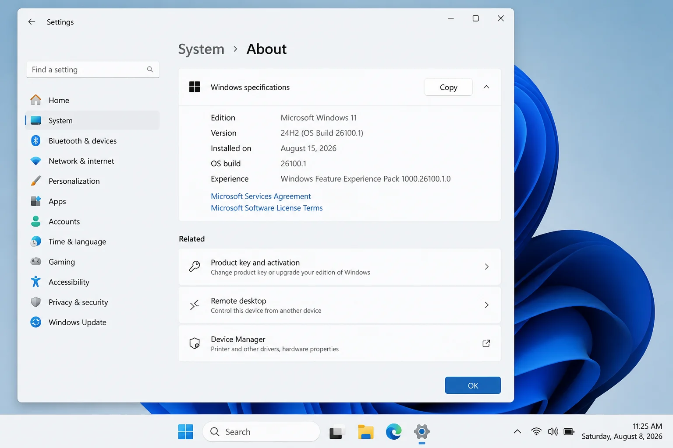The image size is (673, 448).
Task: Click the Accounts person icon
Action: click(x=36, y=221)
